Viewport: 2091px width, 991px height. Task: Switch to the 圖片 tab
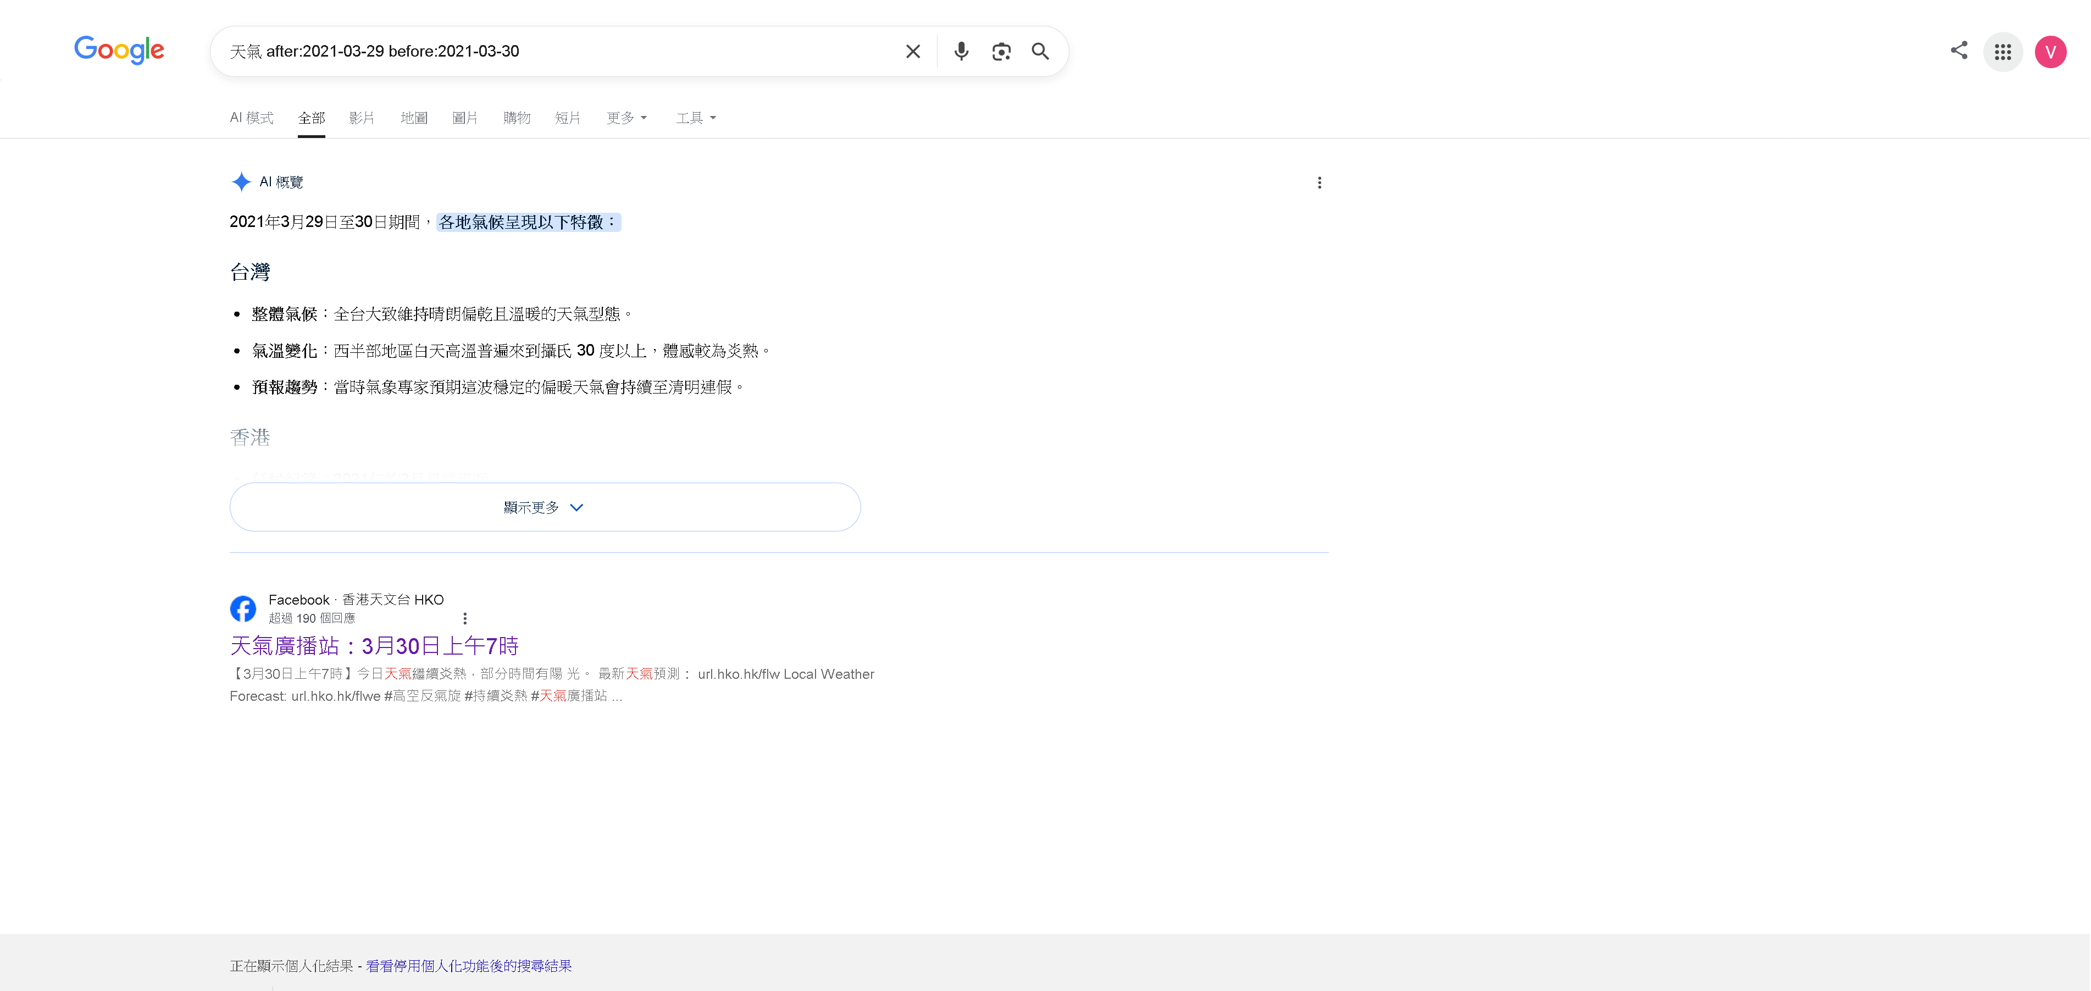[465, 118]
